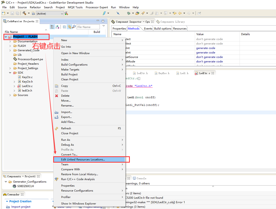Click the build-all hammer icon after (Active) combo
Viewport: 276px width, 209px height.
coord(66,13)
